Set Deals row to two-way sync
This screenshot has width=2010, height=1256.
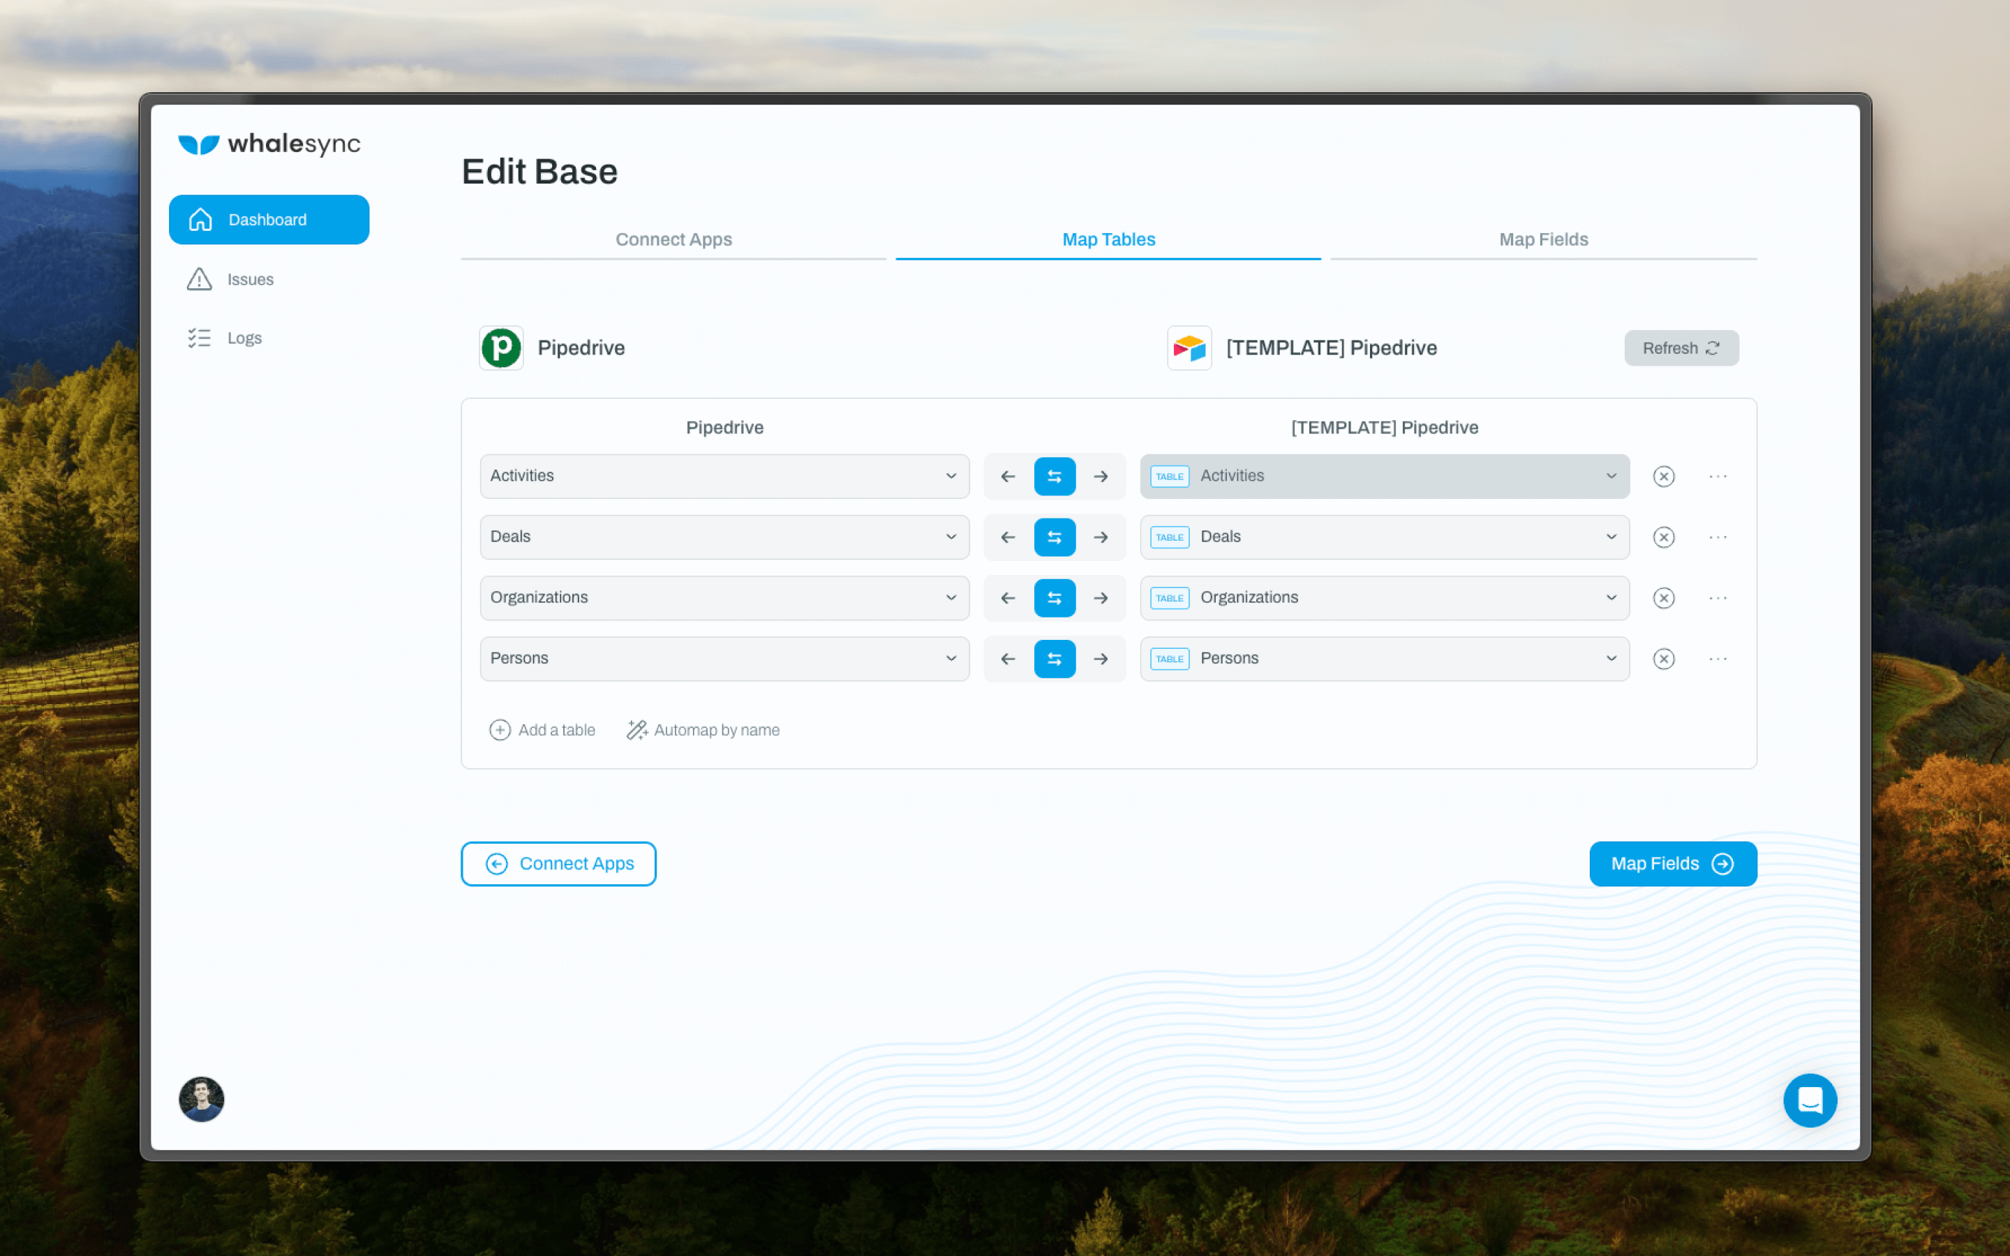(1054, 537)
